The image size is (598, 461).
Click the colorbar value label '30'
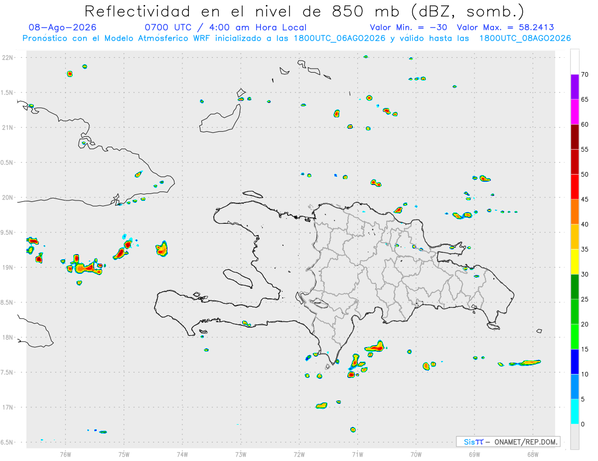click(x=585, y=275)
